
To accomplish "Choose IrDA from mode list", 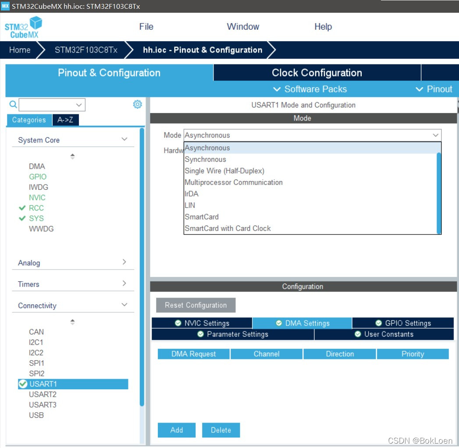I will (310, 194).
